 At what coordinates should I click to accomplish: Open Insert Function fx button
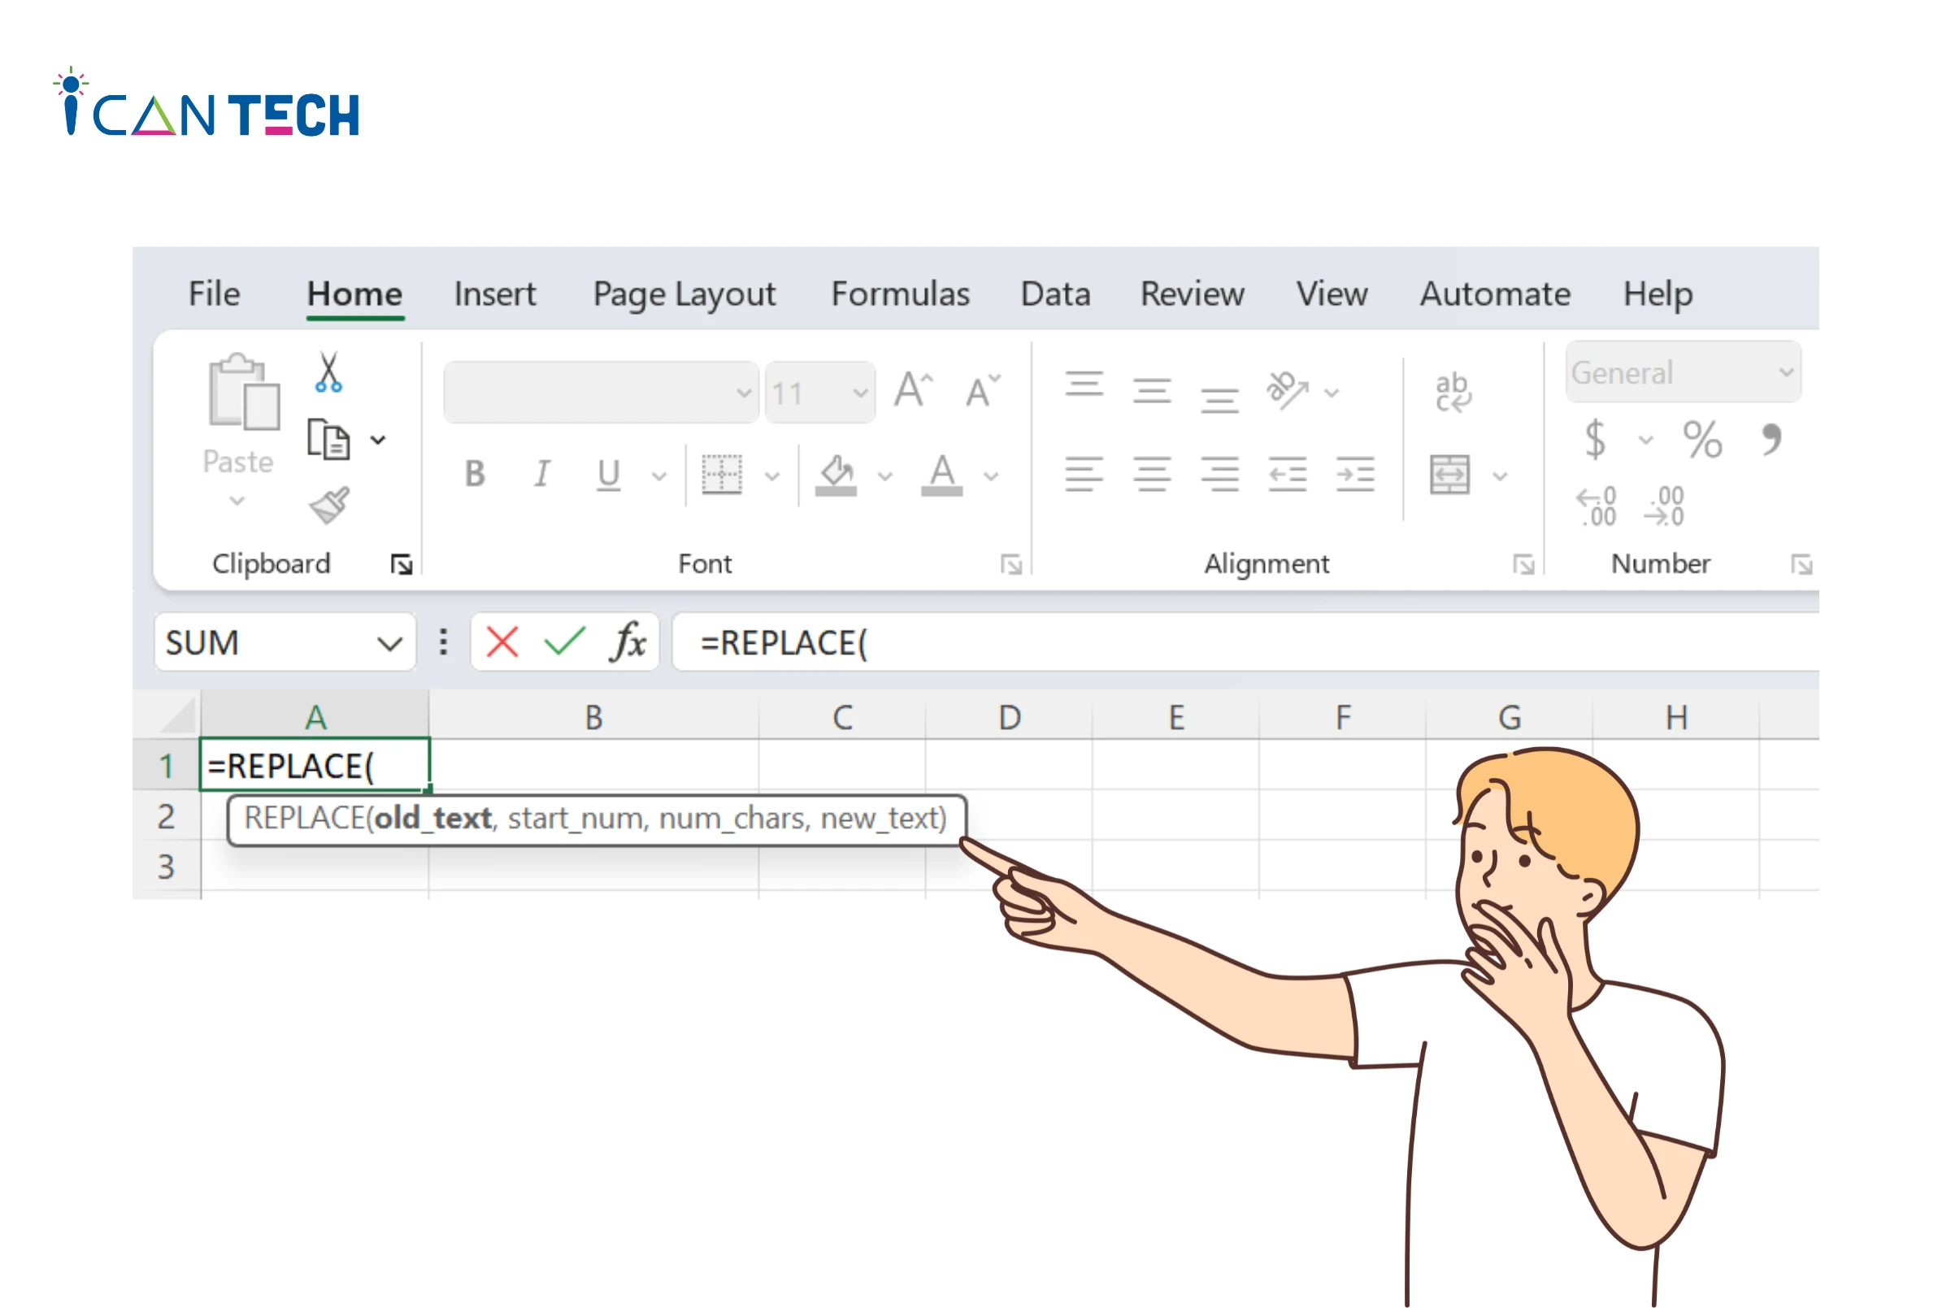pyautogui.click(x=629, y=642)
